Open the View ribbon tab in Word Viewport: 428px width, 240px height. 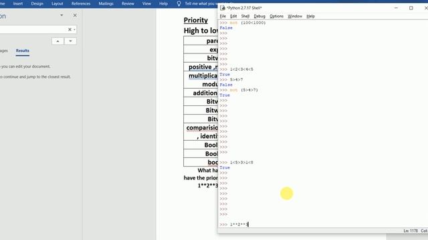click(146, 3)
